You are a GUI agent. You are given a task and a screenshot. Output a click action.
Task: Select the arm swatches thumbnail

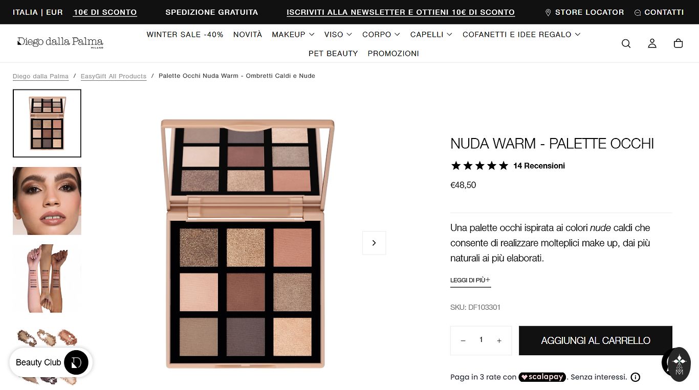47,279
